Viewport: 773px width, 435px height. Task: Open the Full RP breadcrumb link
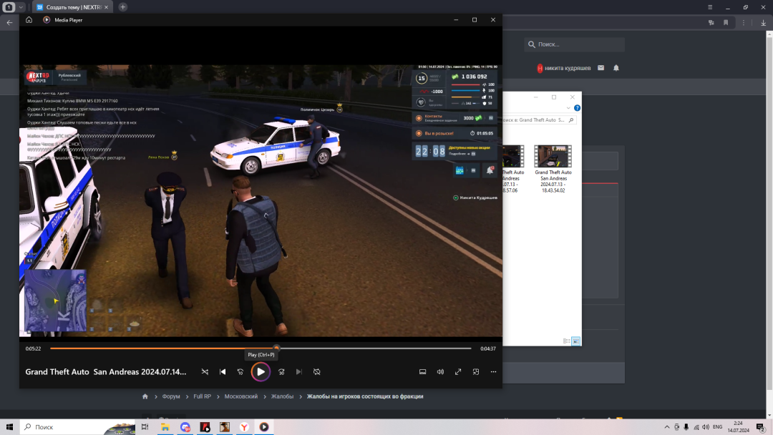tap(202, 396)
